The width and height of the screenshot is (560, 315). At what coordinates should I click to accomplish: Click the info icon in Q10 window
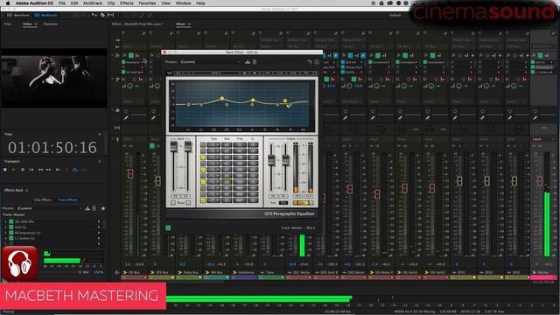tap(317, 62)
